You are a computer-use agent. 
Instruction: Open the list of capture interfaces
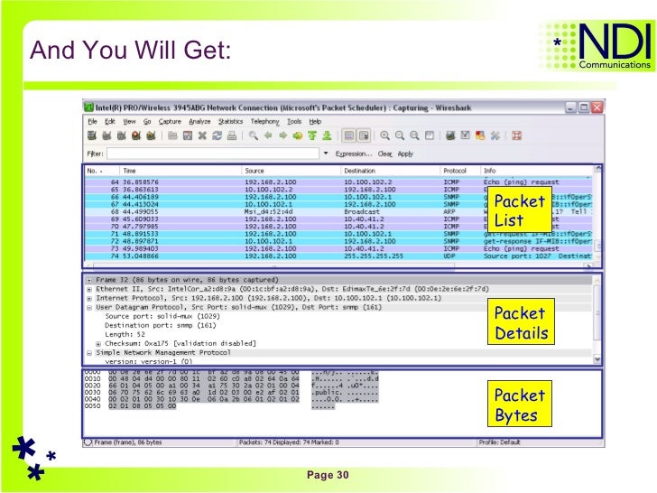92,135
